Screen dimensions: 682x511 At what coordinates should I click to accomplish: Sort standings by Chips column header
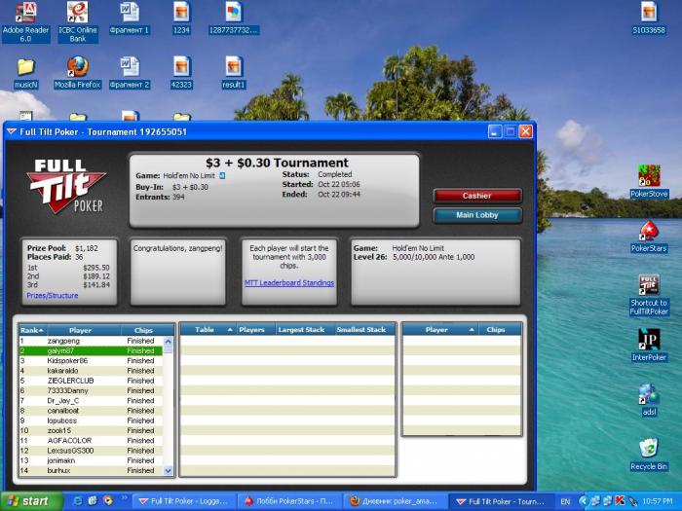pyautogui.click(x=147, y=330)
